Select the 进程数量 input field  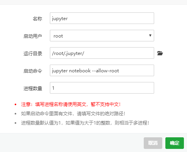click(102, 88)
